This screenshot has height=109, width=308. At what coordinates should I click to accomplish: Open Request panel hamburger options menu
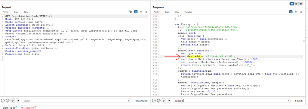[146, 12]
